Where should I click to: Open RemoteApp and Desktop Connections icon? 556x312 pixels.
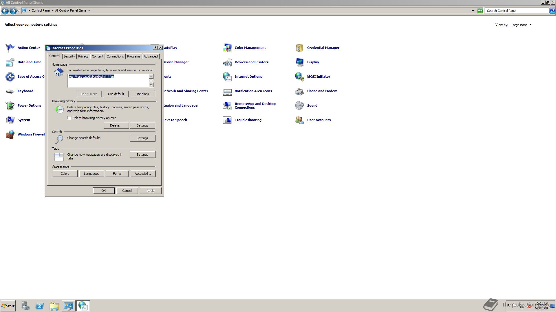(227, 105)
